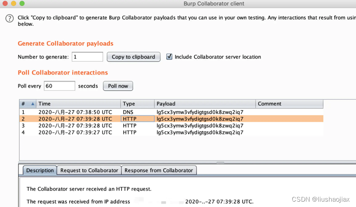Sort by the Comment column header

coord(289,104)
